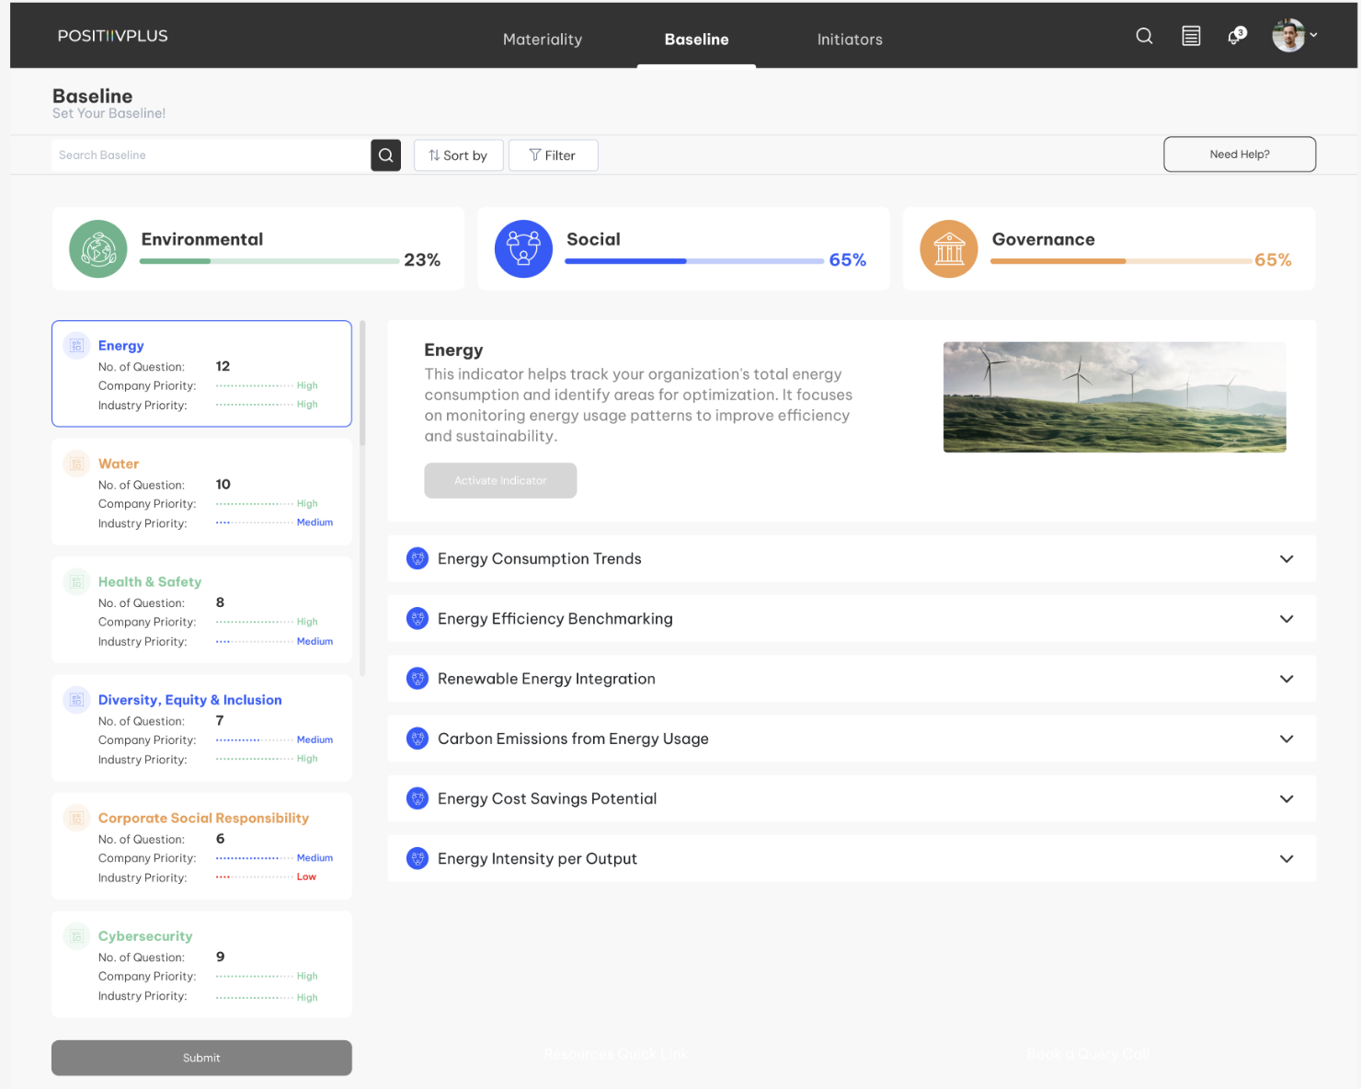Screen dimensions: 1361x1089
Task: Click the Governance building icon
Action: pos(948,248)
